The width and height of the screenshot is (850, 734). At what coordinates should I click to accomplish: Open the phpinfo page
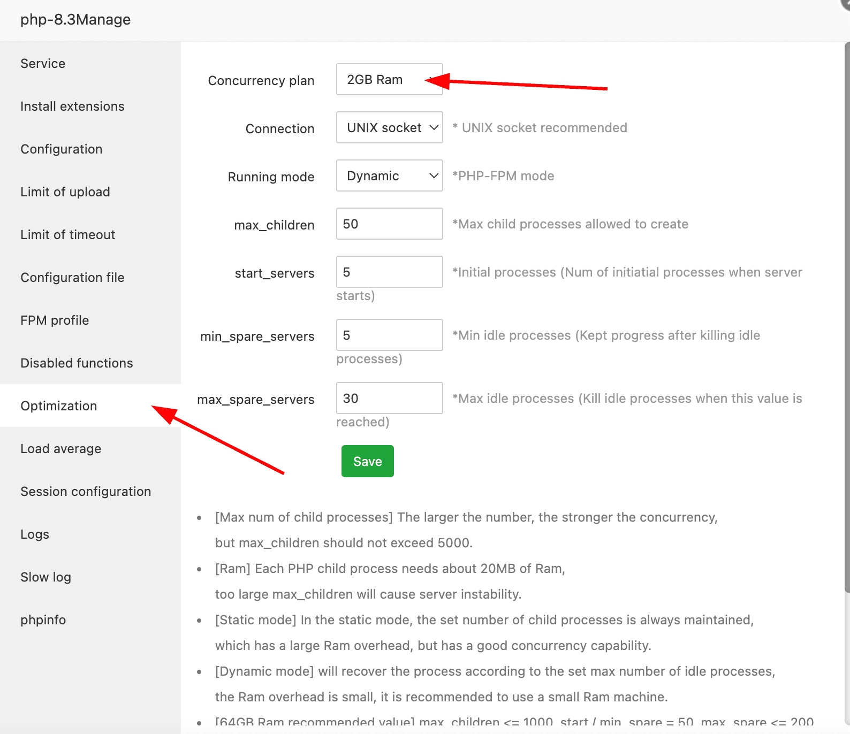43,620
